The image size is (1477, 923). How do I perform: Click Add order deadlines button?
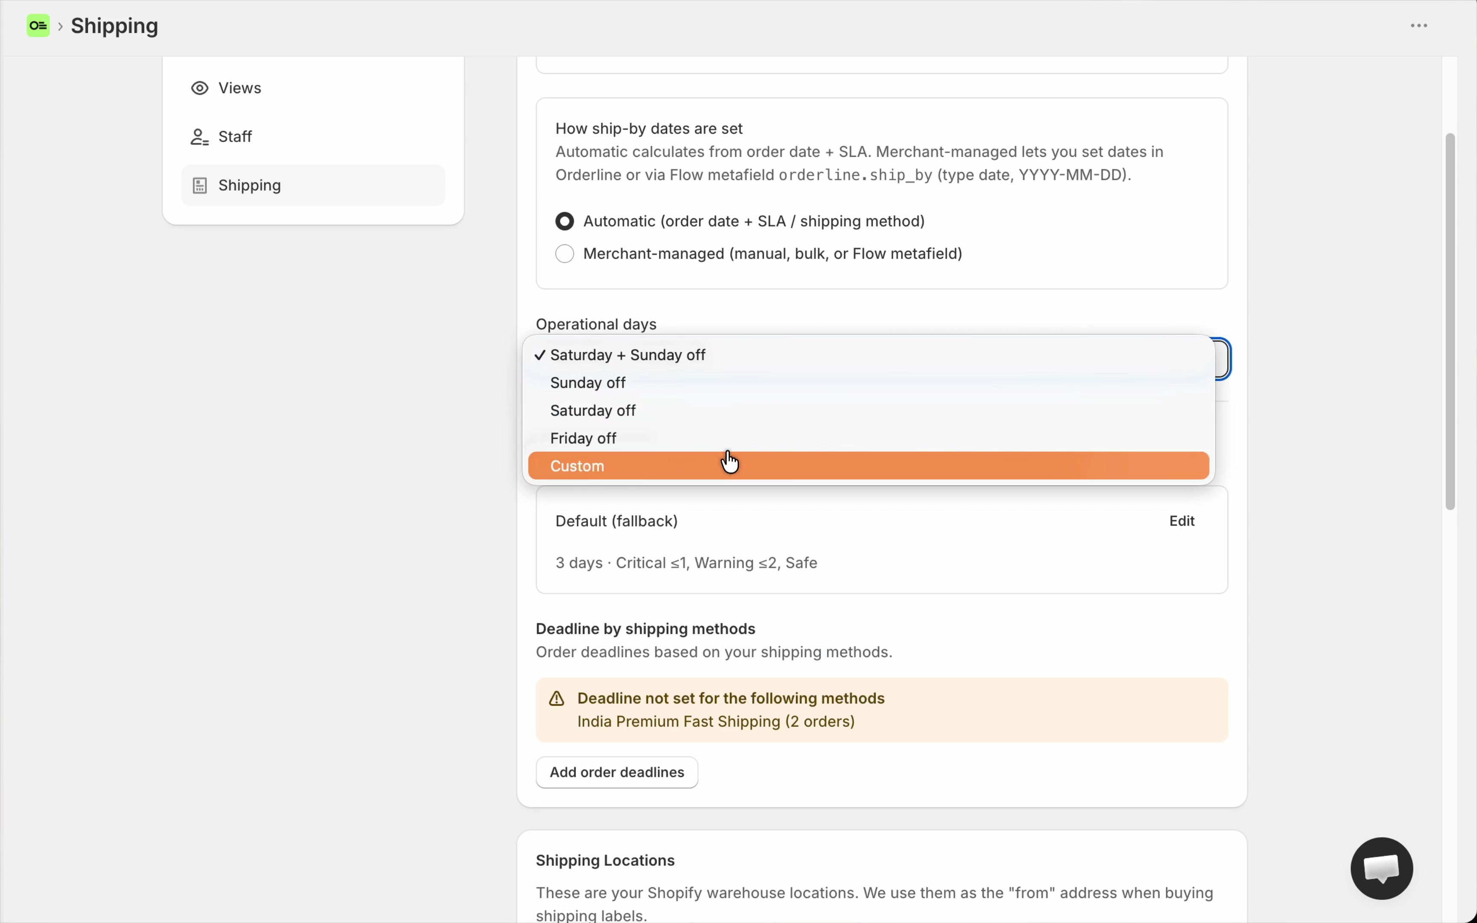coord(616,772)
